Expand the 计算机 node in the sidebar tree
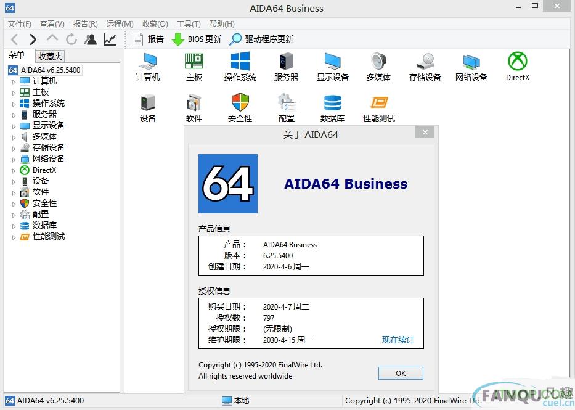Screen dimensions: 575x410 pos(14,82)
